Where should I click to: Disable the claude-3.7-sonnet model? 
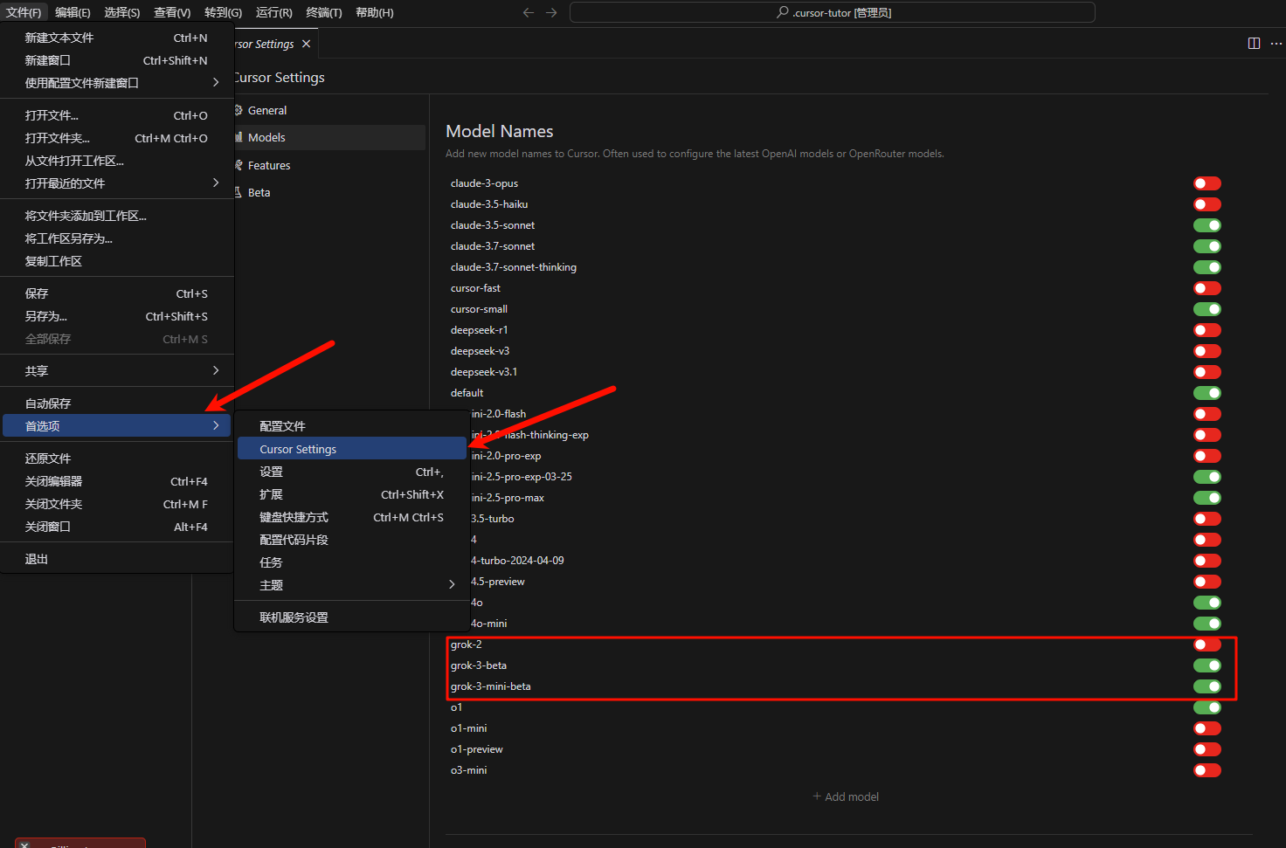[x=1207, y=246]
